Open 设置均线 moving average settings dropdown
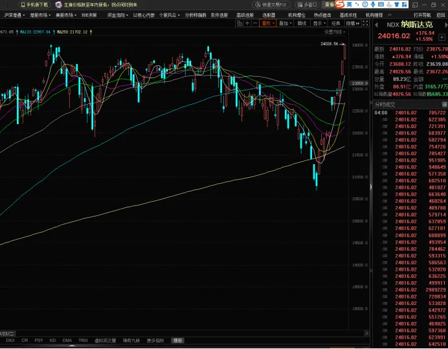Image resolution: width=448 pixels, height=349 pixels. pyautogui.click(x=335, y=32)
